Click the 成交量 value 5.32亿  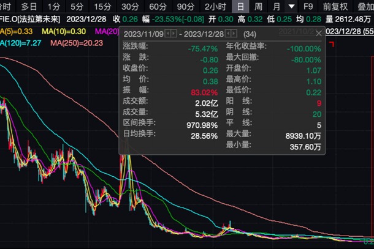coord(207,114)
